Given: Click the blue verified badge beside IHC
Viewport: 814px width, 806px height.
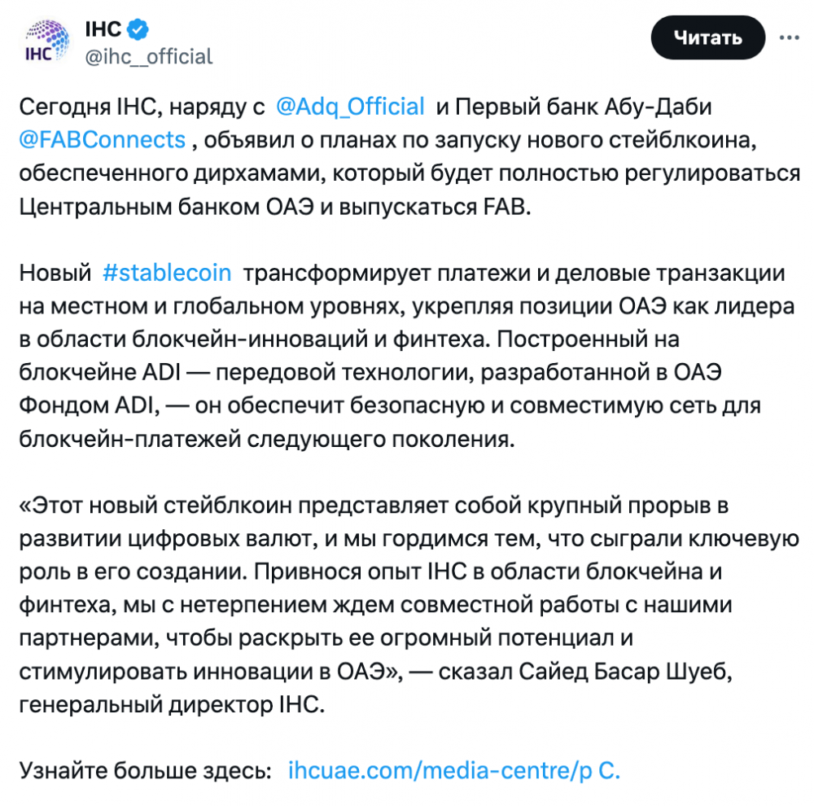Looking at the screenshot, I should point(138,29).
